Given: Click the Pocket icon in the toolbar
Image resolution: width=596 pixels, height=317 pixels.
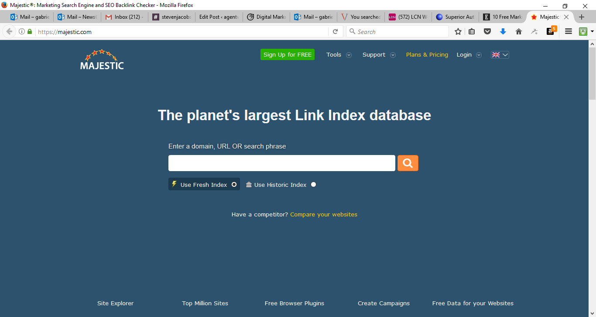Looking at the screenshot, I should pos(487,31).
